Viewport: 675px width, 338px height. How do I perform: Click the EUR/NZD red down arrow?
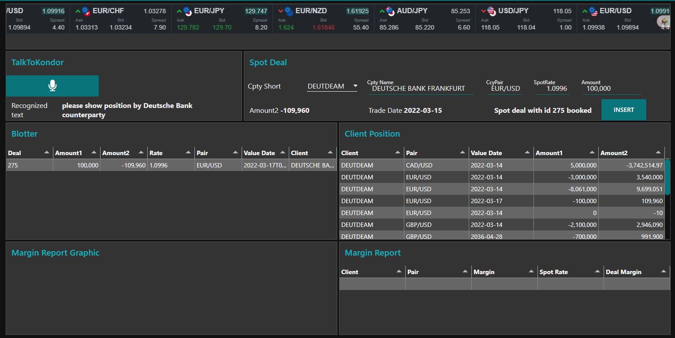point(281,11)
